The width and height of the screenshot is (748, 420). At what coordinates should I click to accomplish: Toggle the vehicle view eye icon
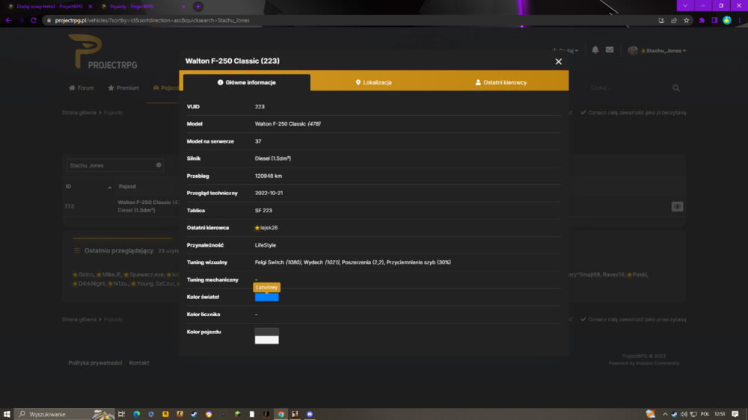[677, 206]
